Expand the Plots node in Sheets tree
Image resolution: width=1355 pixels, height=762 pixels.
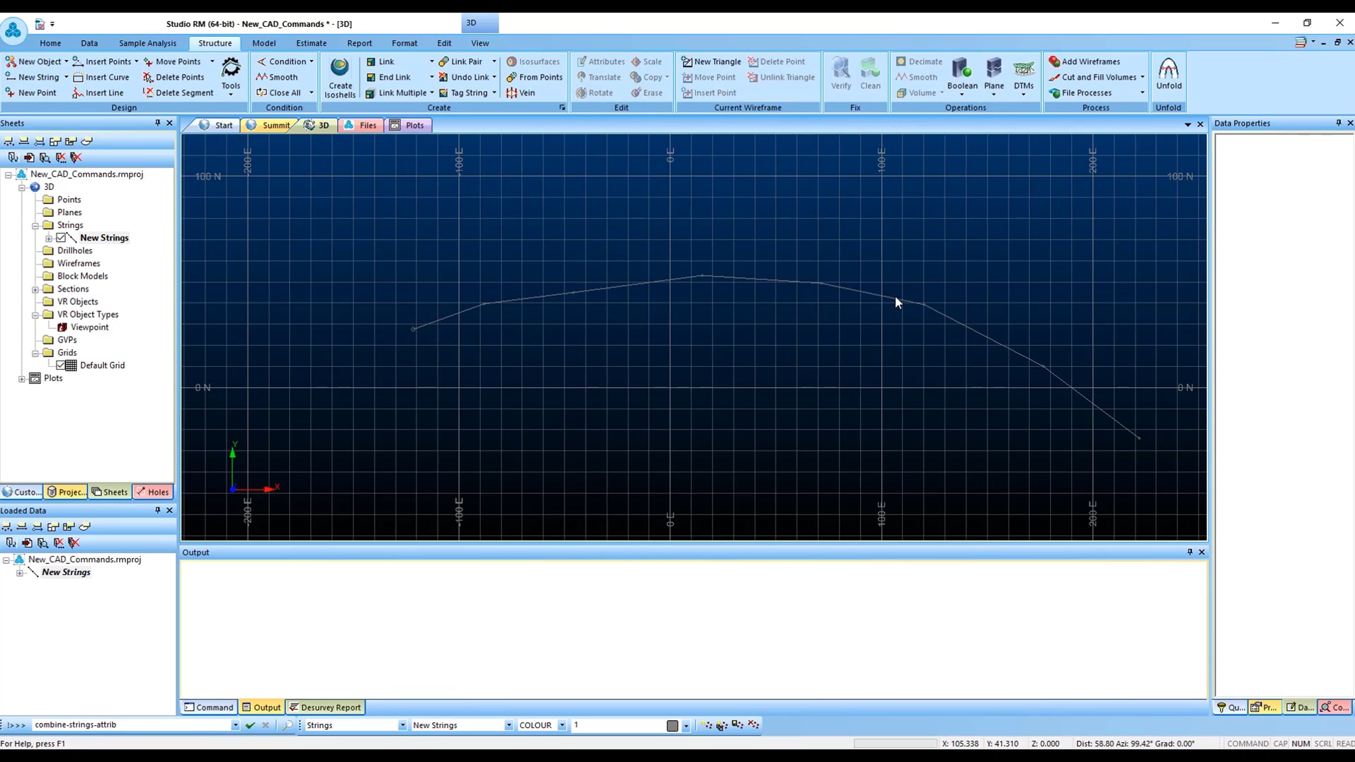(21, 379)
